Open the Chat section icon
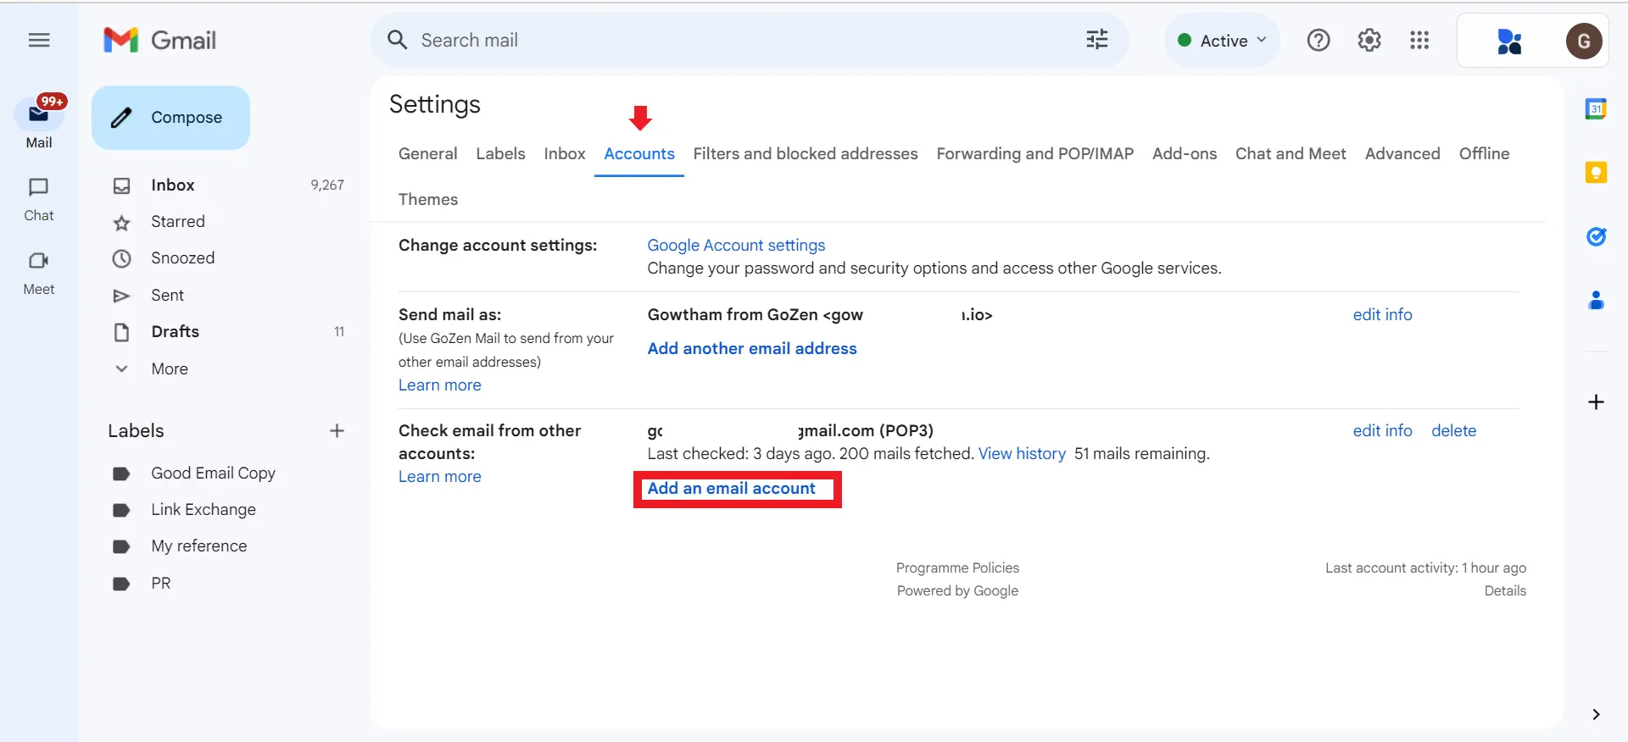This screenshot has width=1628, height=742. tap(39, 187)
